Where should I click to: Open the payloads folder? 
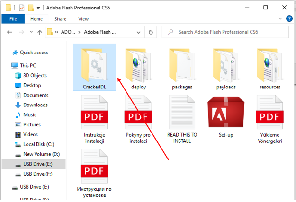coord(226,69)
